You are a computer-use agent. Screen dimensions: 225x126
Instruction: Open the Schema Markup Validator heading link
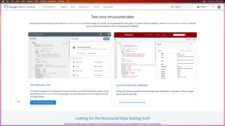132,85
